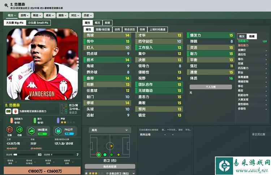Click the Brazil nationality flag icon
271x175 pixels.
pos(8,111)
